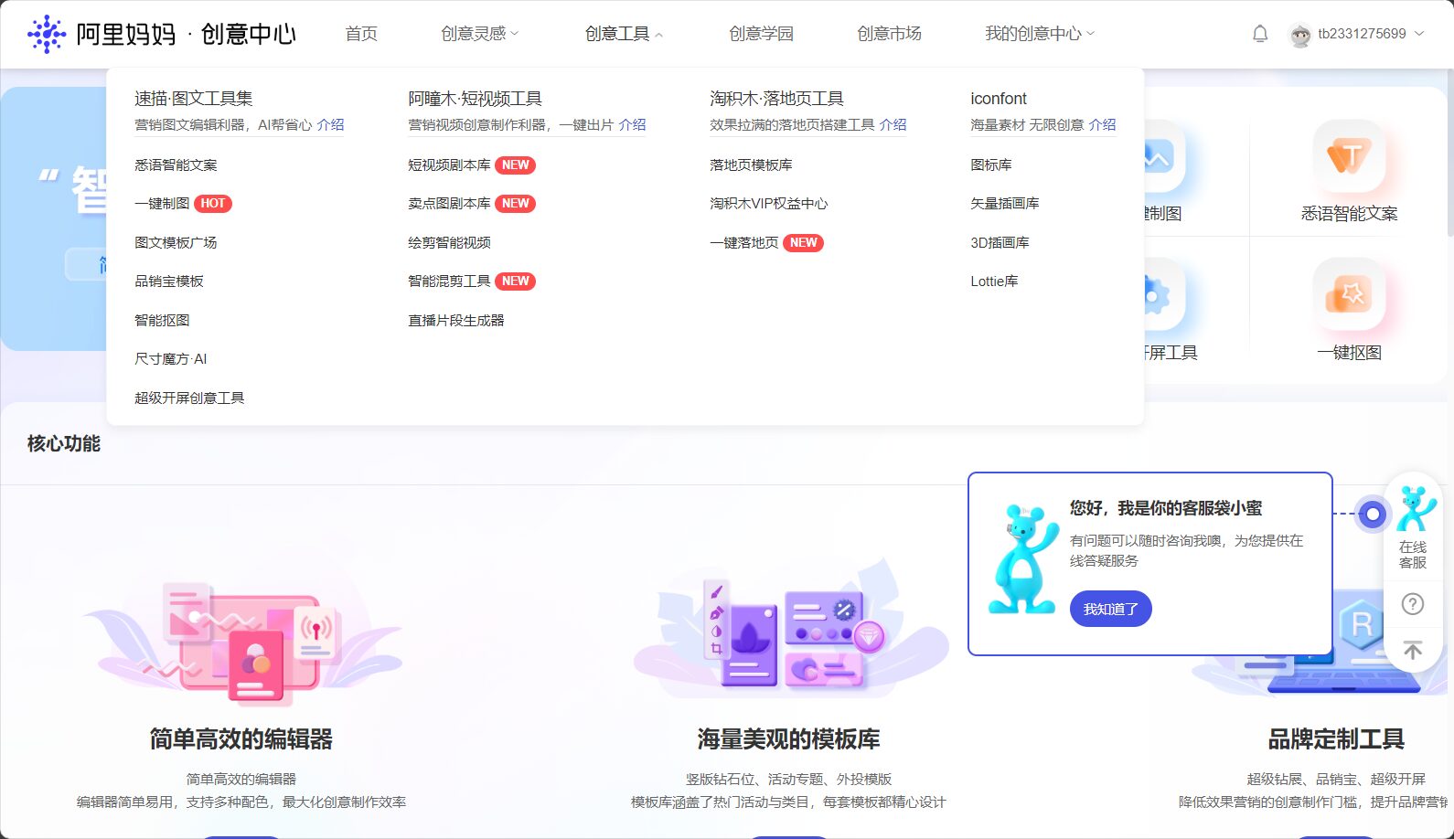Viewport: 1454px width, 839px height.
Task: Open 直播片段生成器
Action: point(456,321)
